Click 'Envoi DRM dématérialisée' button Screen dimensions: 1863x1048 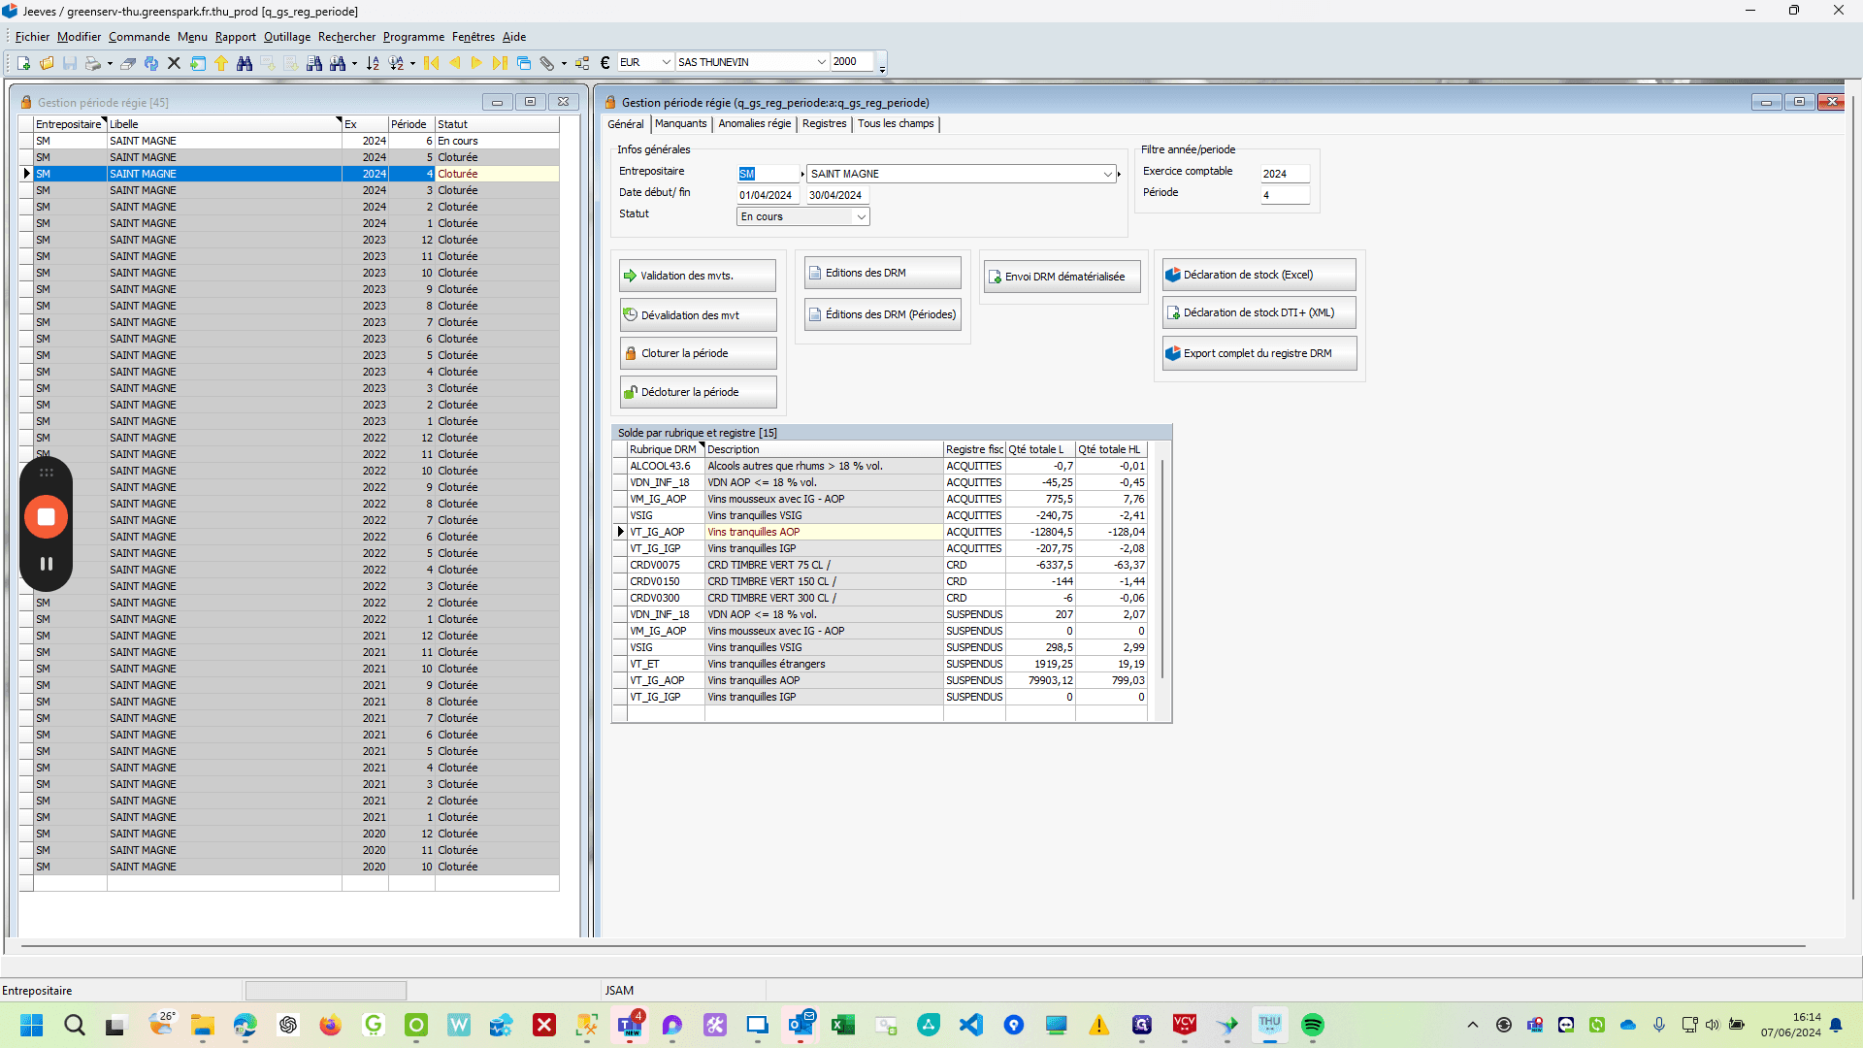[1062, 277]
